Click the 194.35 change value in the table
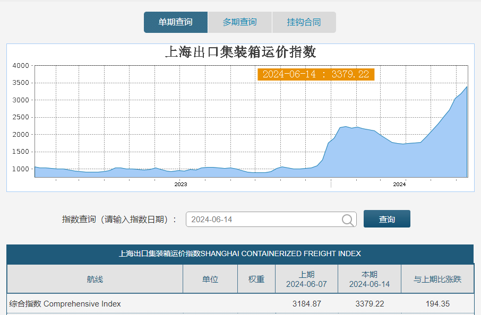 pos(437,304)
